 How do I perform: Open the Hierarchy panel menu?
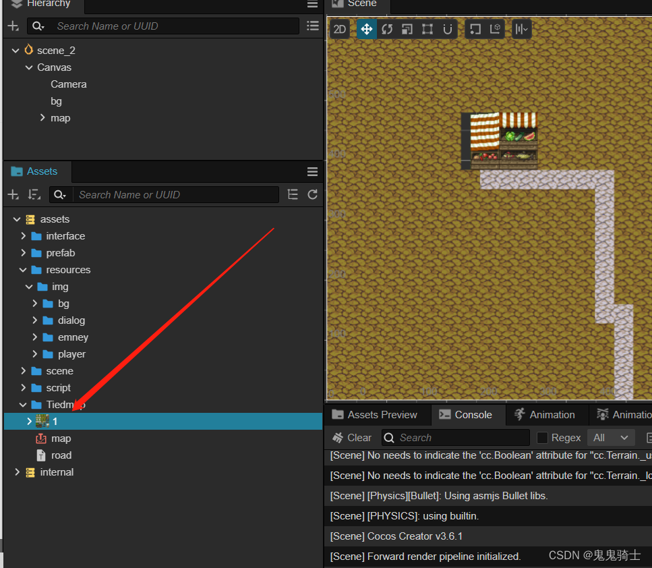312,4
